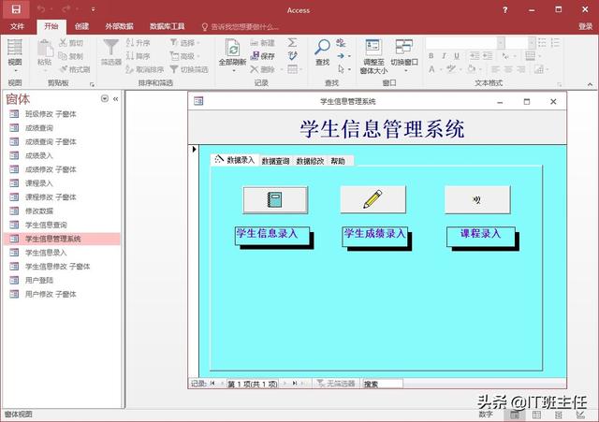Image resolution: width=599 pixels, height=422 pixels.
Task: Switch to the 数据查询 tab
Action: 275,161
